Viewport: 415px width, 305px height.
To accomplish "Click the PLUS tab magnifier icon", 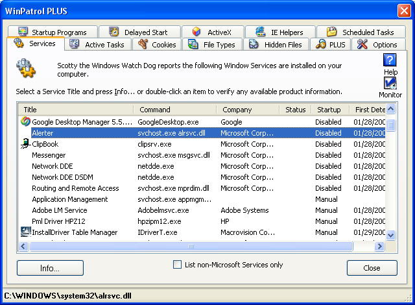I will coord(320,44).
